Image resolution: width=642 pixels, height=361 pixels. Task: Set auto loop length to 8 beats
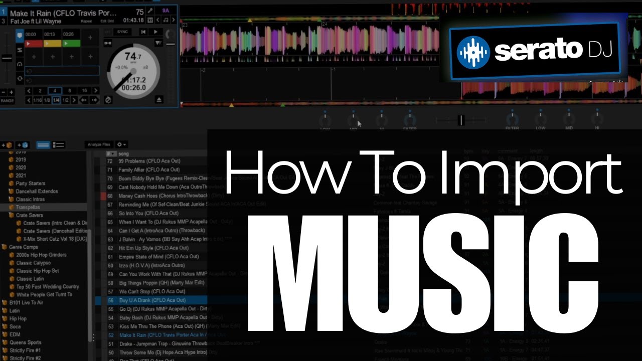70,91
